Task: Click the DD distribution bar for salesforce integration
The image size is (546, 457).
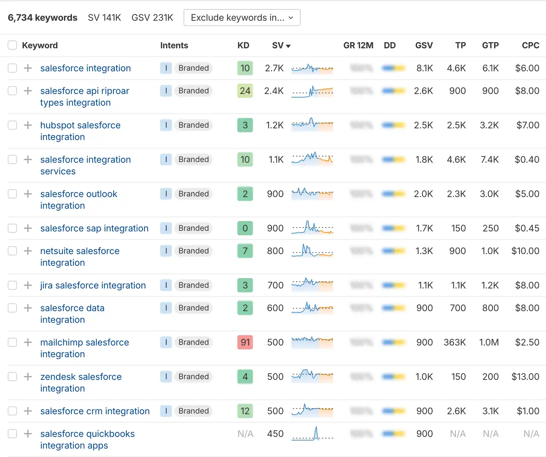Action: tap(393, 68)
